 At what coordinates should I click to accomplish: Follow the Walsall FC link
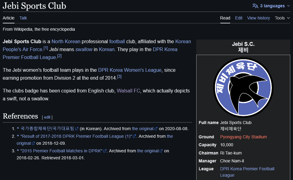click(x=128, y=91)
